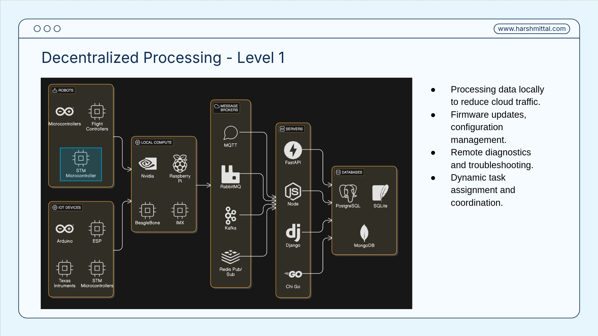
Task: Select the Flight Controllers chip icon
Action: pyautogui.click(x=97, y=111)
